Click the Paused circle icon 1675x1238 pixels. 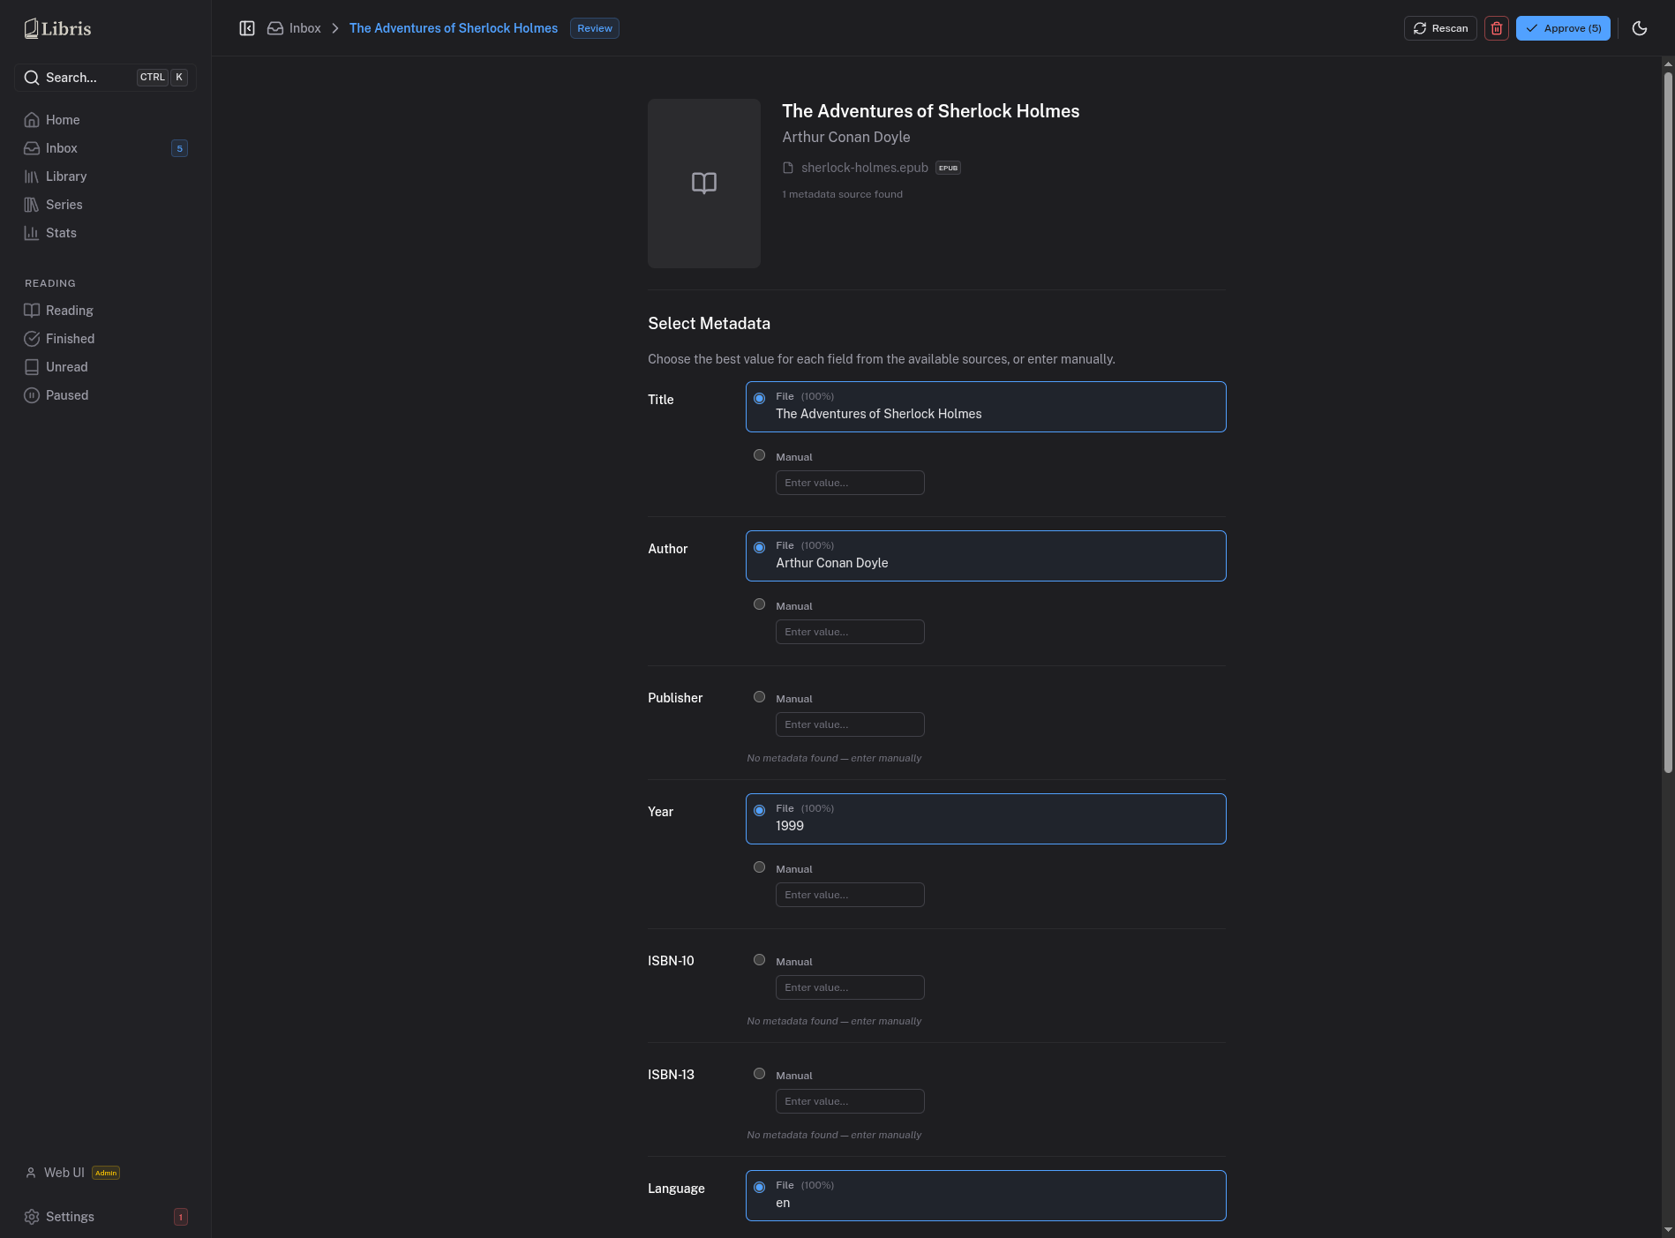32,395
